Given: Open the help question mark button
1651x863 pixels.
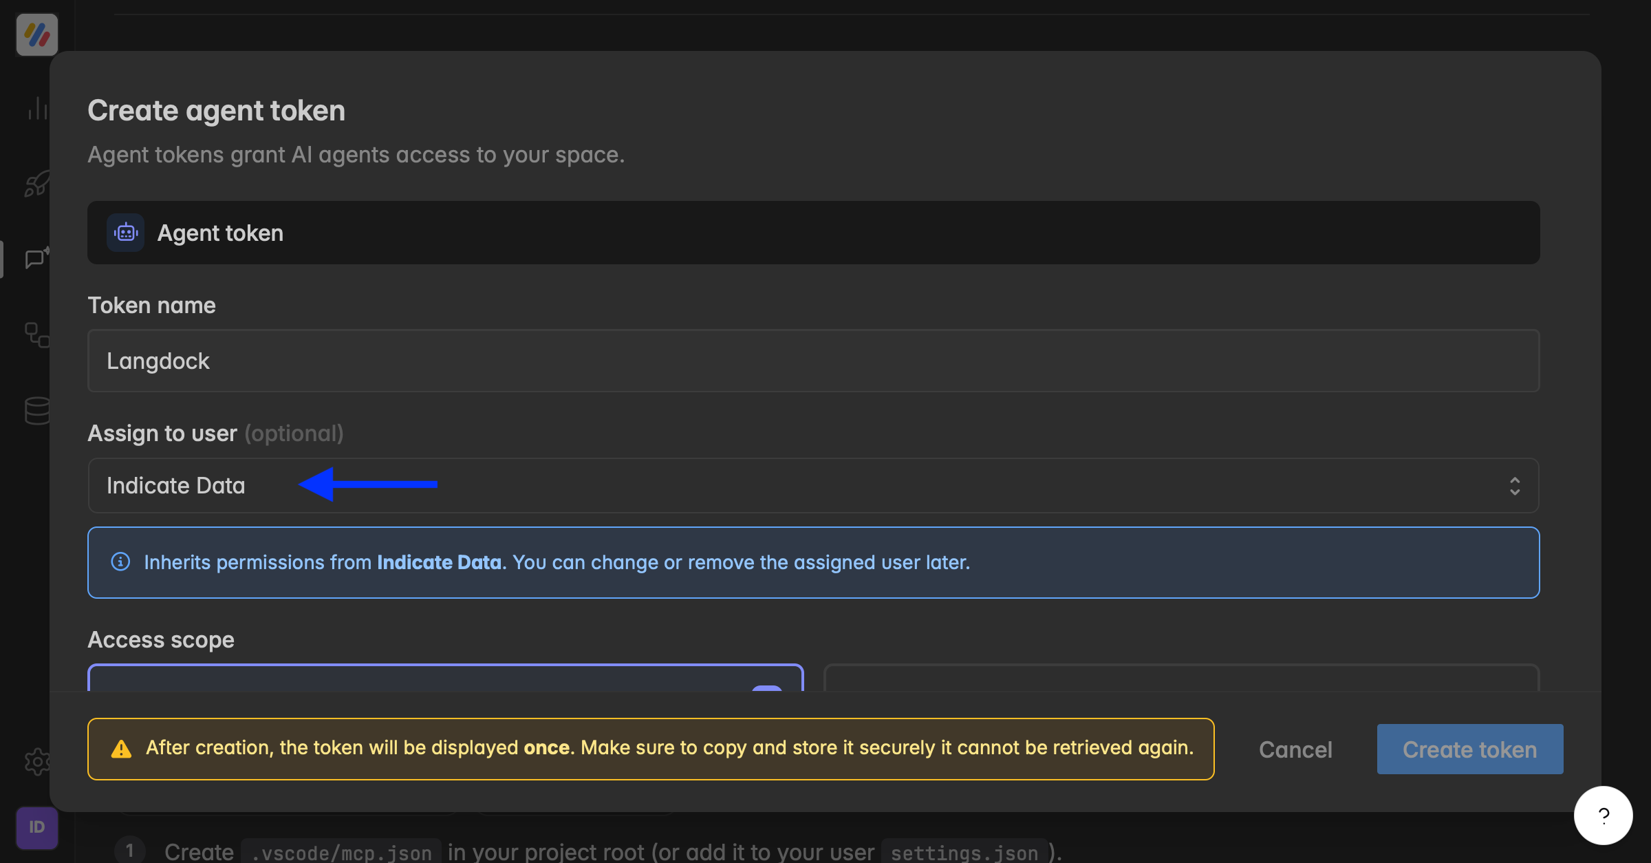Looking at the screenshot, I should pyautogui.click(x=1603, y=816).
